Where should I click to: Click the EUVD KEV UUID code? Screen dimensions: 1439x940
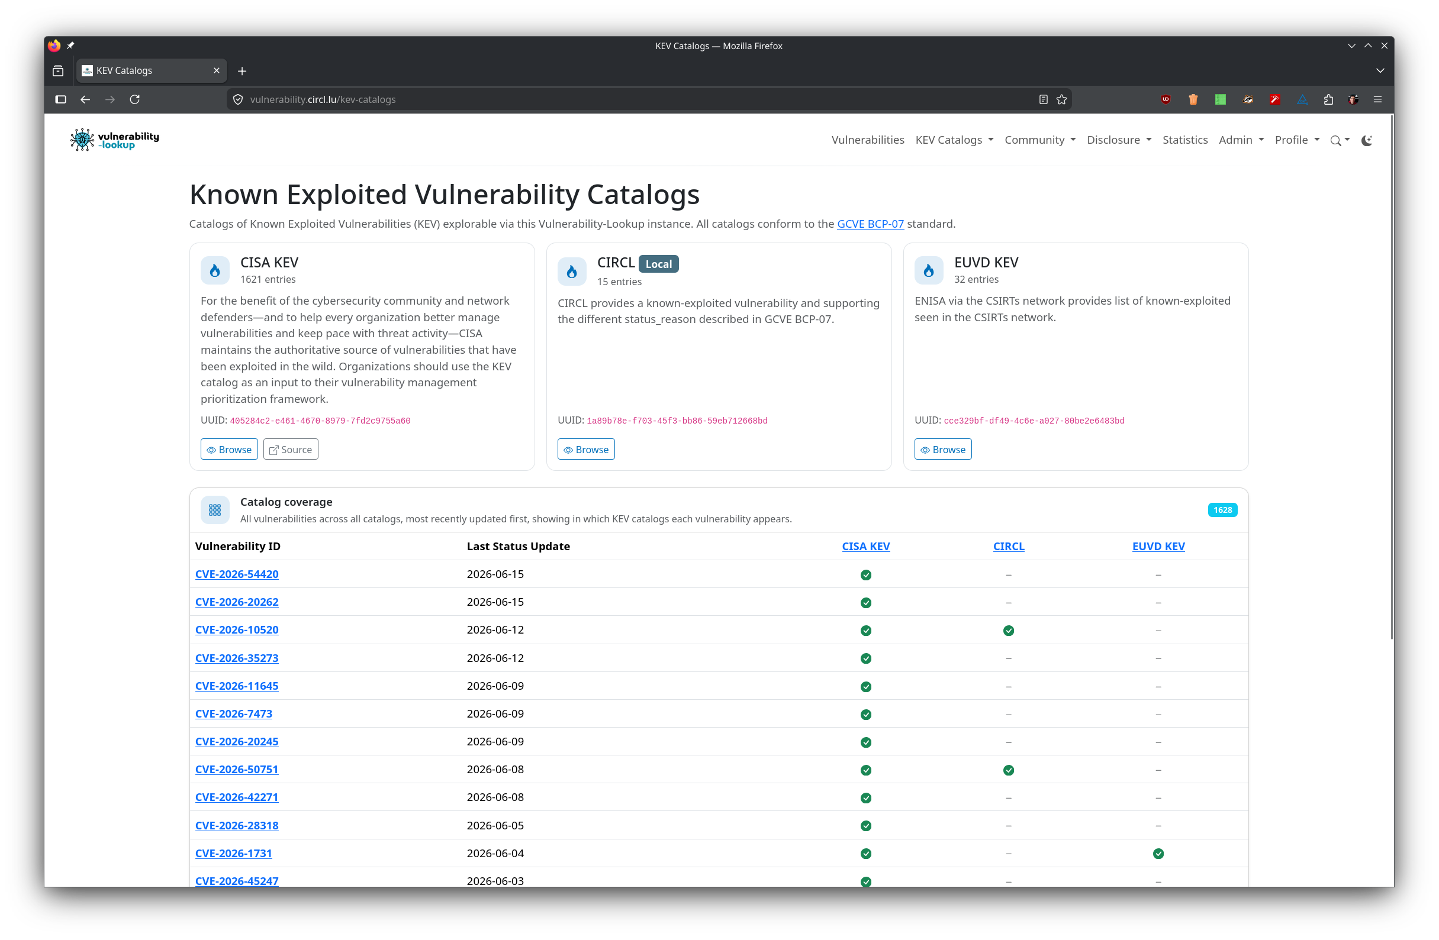click(x=1034, y=421)
